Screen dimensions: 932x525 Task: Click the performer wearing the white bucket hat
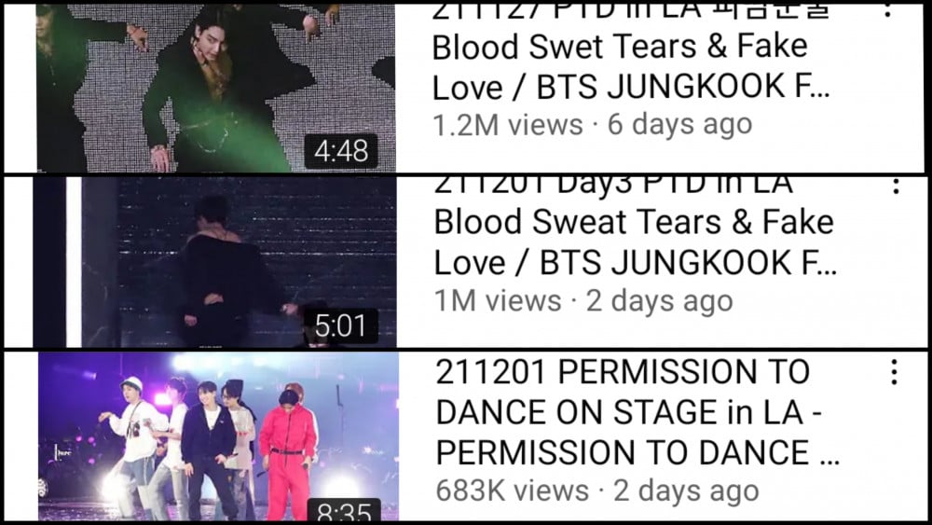(132, 447)
